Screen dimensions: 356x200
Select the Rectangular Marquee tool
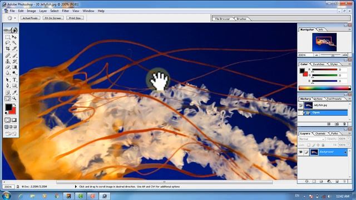coord(7,37)
